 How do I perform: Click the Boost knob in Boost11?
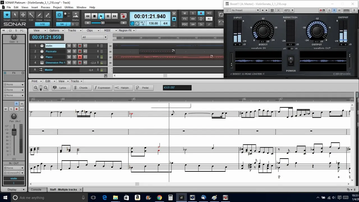(x=263, y=31)
